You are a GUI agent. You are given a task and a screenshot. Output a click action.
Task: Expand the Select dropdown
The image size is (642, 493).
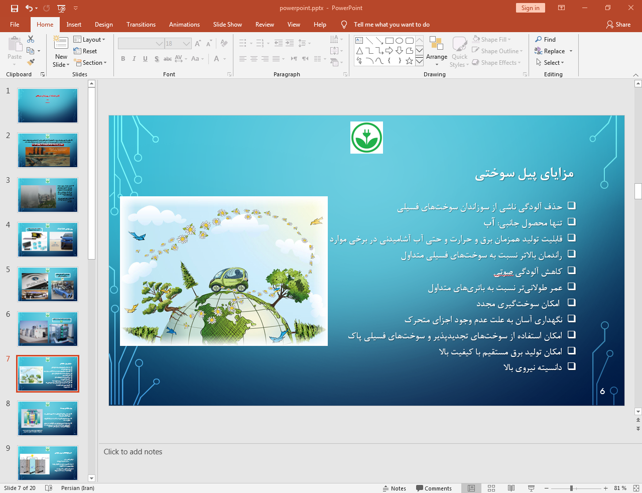pos(550,62)
